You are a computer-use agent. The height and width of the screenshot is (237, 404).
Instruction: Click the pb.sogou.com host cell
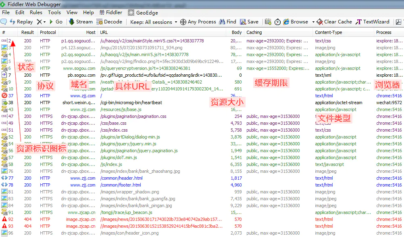coord(81,75)
